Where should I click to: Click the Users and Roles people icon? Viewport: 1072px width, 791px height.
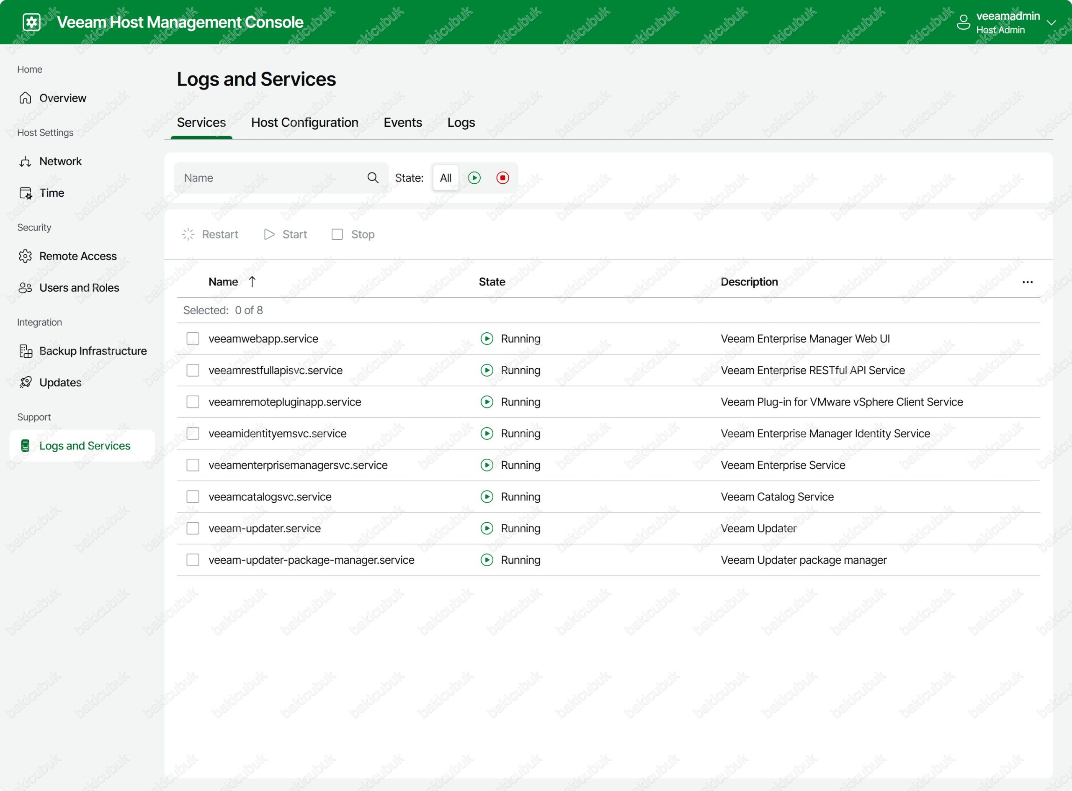pos(26,288)
